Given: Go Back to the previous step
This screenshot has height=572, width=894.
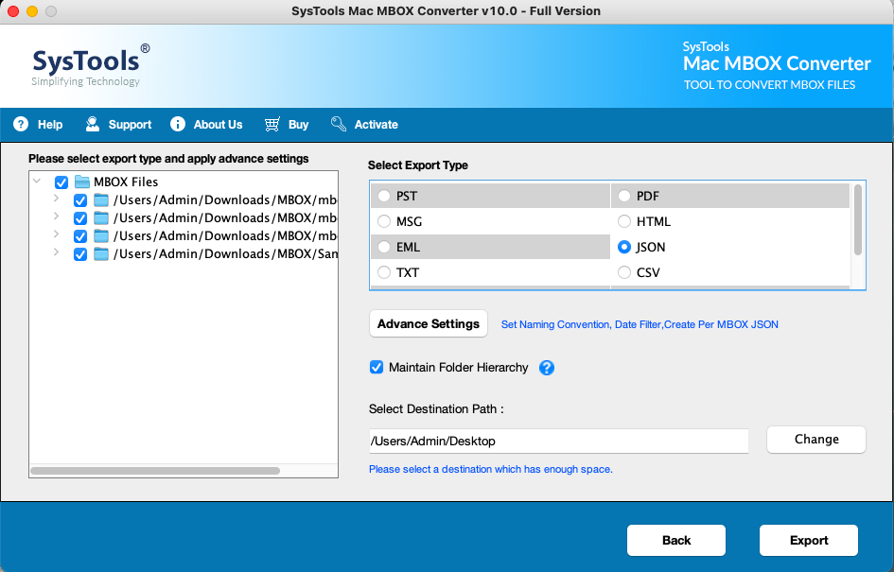Looking at the screenshot, I should 676,540.
